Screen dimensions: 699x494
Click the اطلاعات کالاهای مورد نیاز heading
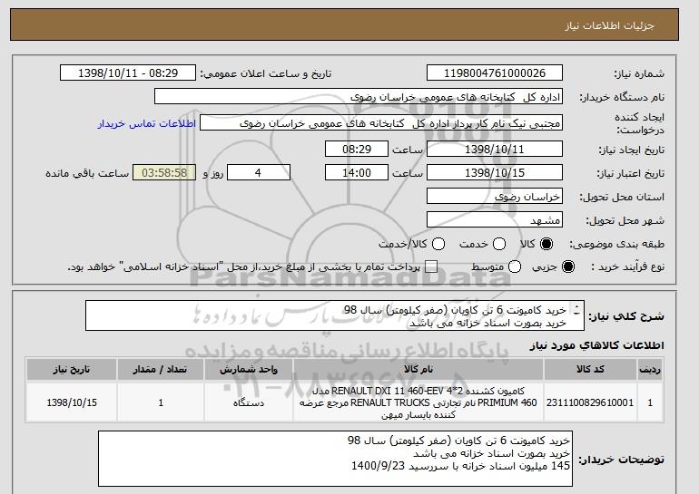(x=596, y=345)
